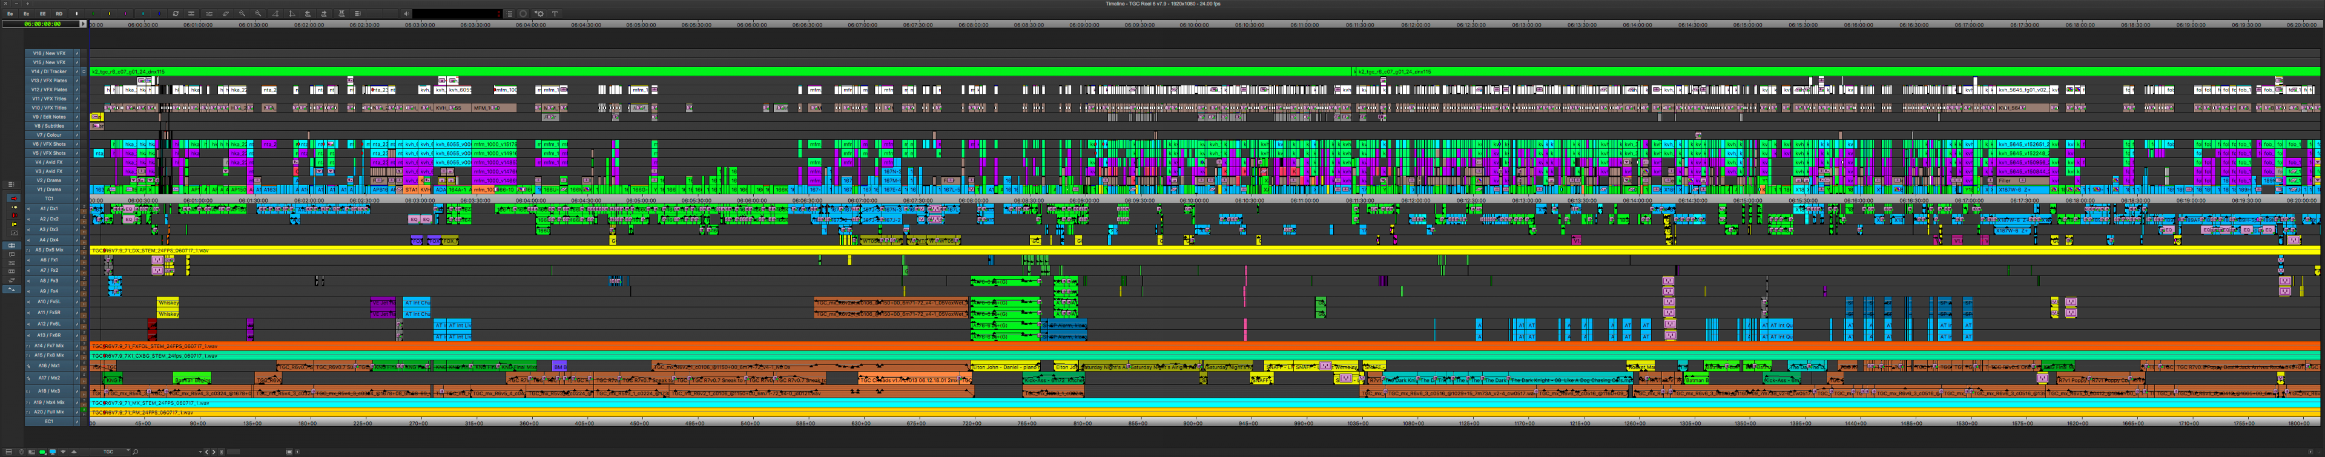Select the V7 / Colour track
Image resolution: width=2325 pixels, height=457 pixels.
click(x=48, y=134)
